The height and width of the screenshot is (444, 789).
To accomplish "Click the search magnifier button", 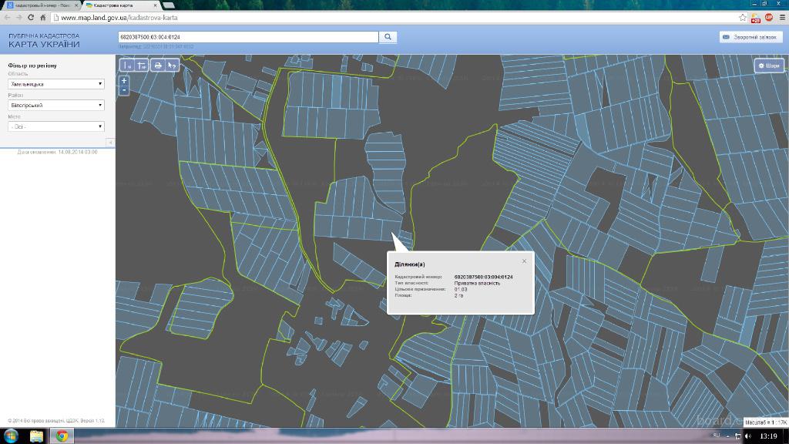I will coord(388,36).
